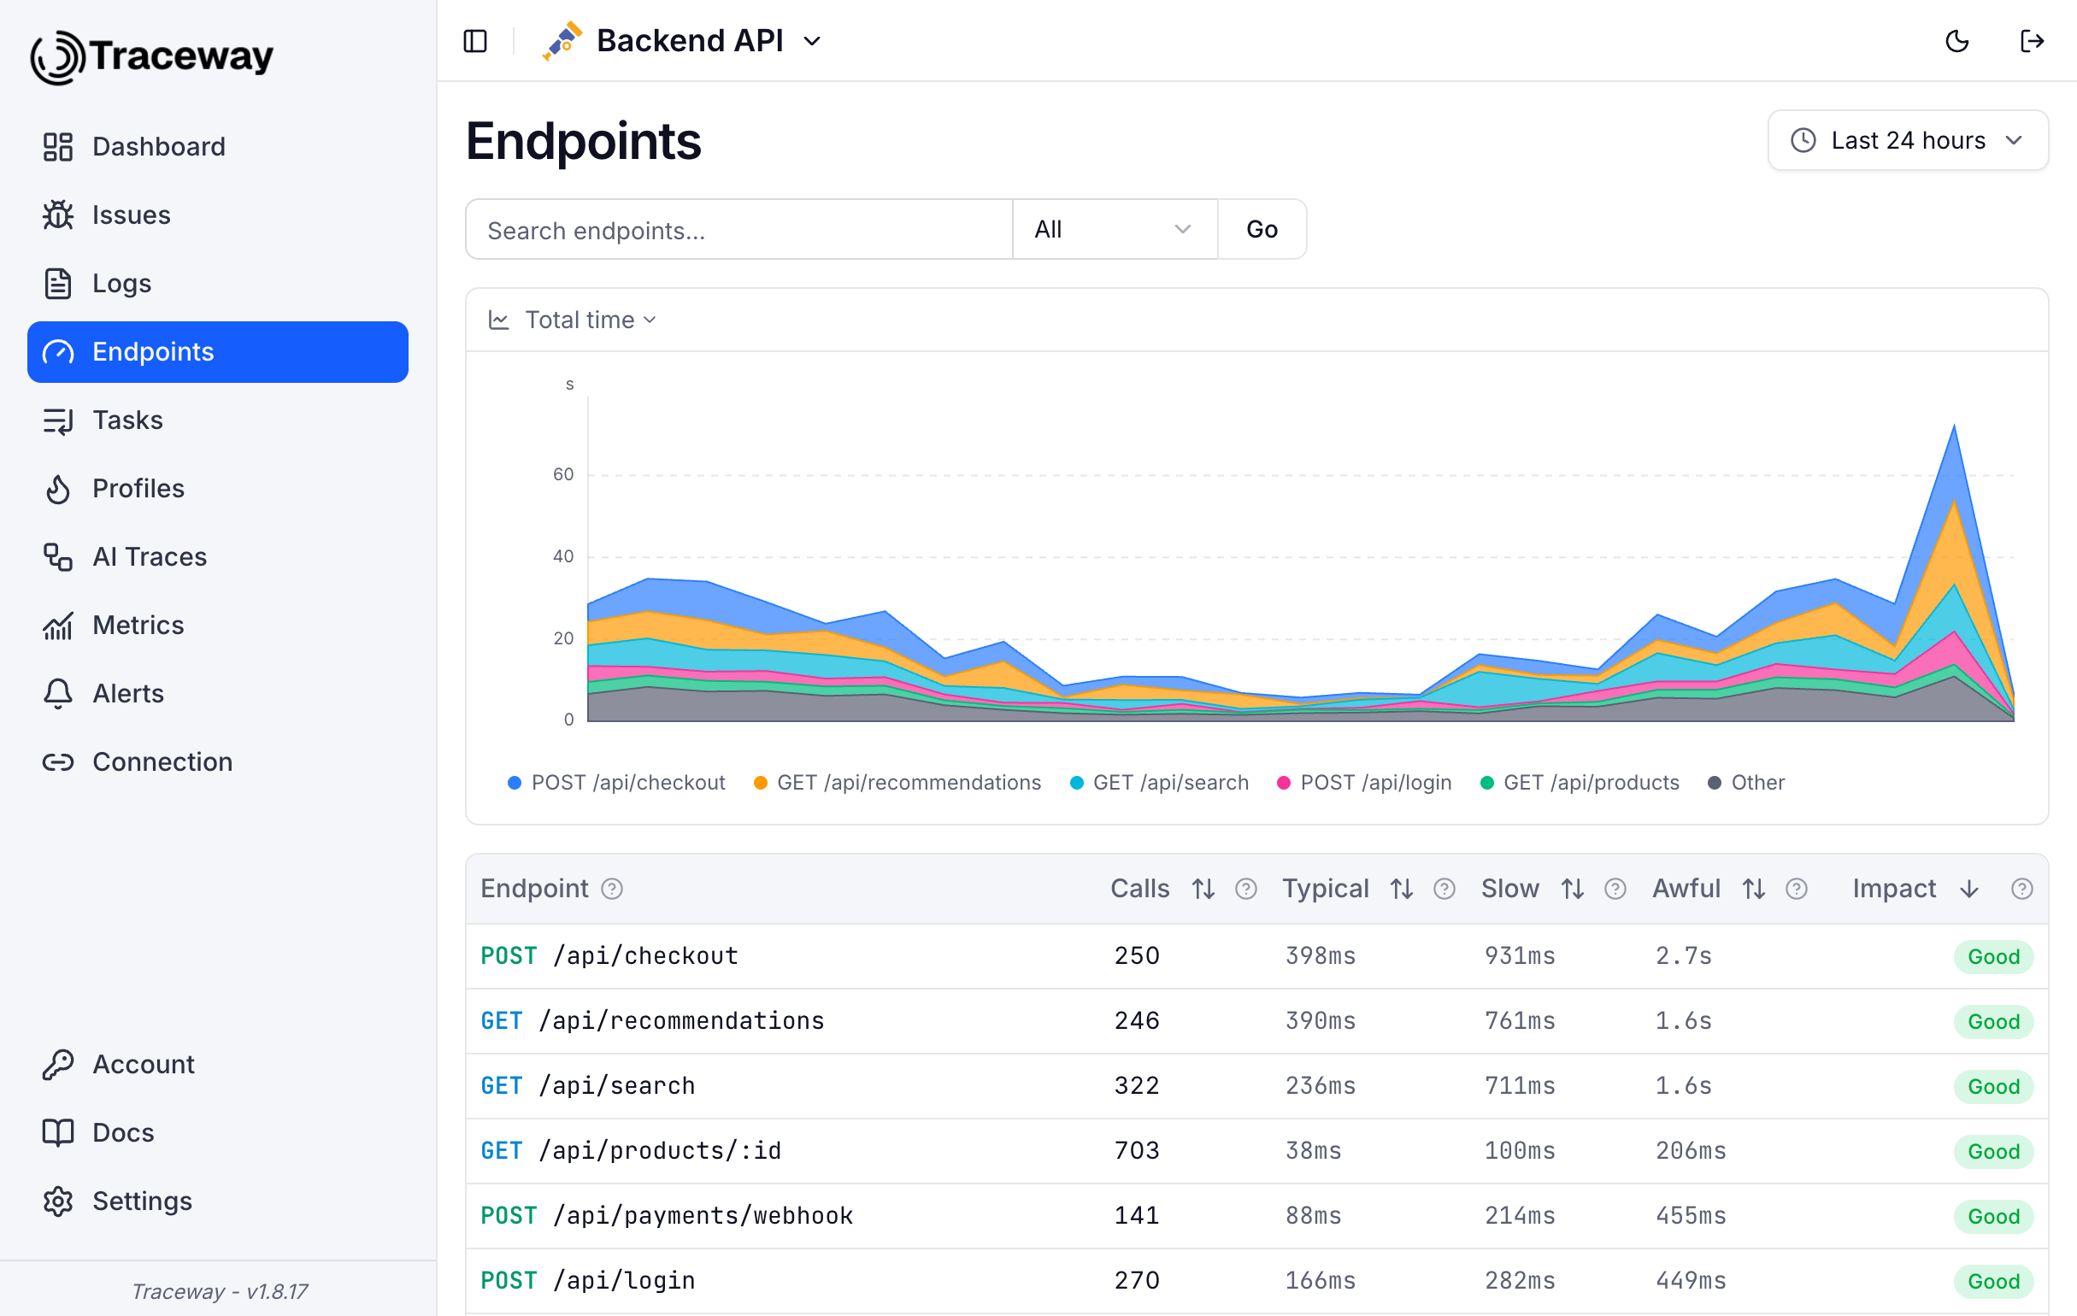Screen dimensions: 2077x1316
Task: Open the All filter dropdown
Action: [1115, 229]
